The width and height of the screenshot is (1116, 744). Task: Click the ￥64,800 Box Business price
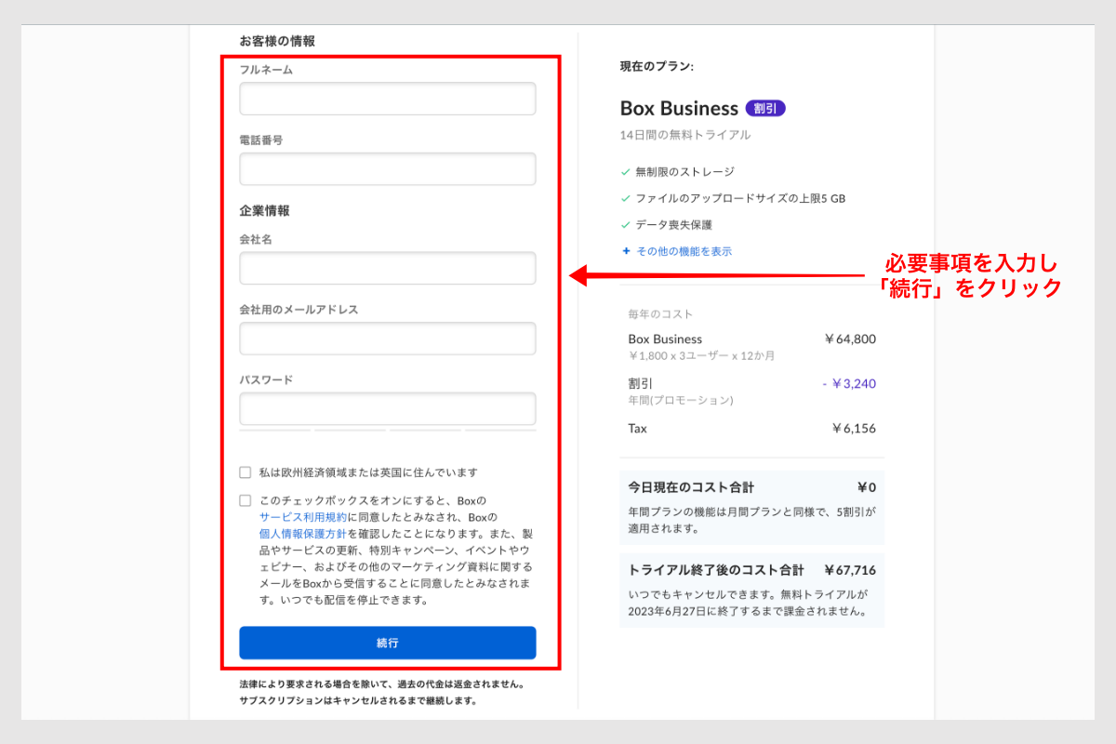point(850,339)
